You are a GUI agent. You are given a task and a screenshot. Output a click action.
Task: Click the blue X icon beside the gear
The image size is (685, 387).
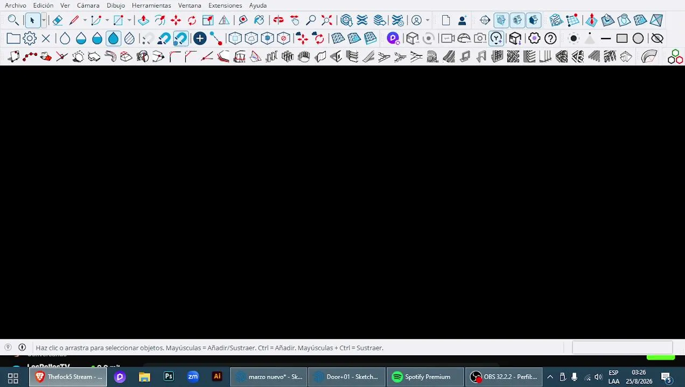pyautogui.click(x=46, y=39)
